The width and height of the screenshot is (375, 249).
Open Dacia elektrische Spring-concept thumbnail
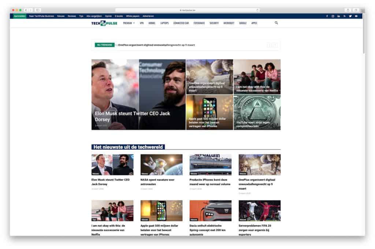(x=211, y=211)
